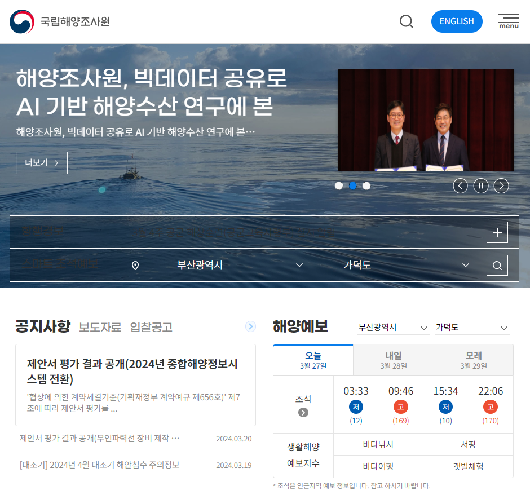The width and height of the screenshot is (530, 495).
Task: Click the previous-arrow on the banner carousel
Action: click(460, 185)
